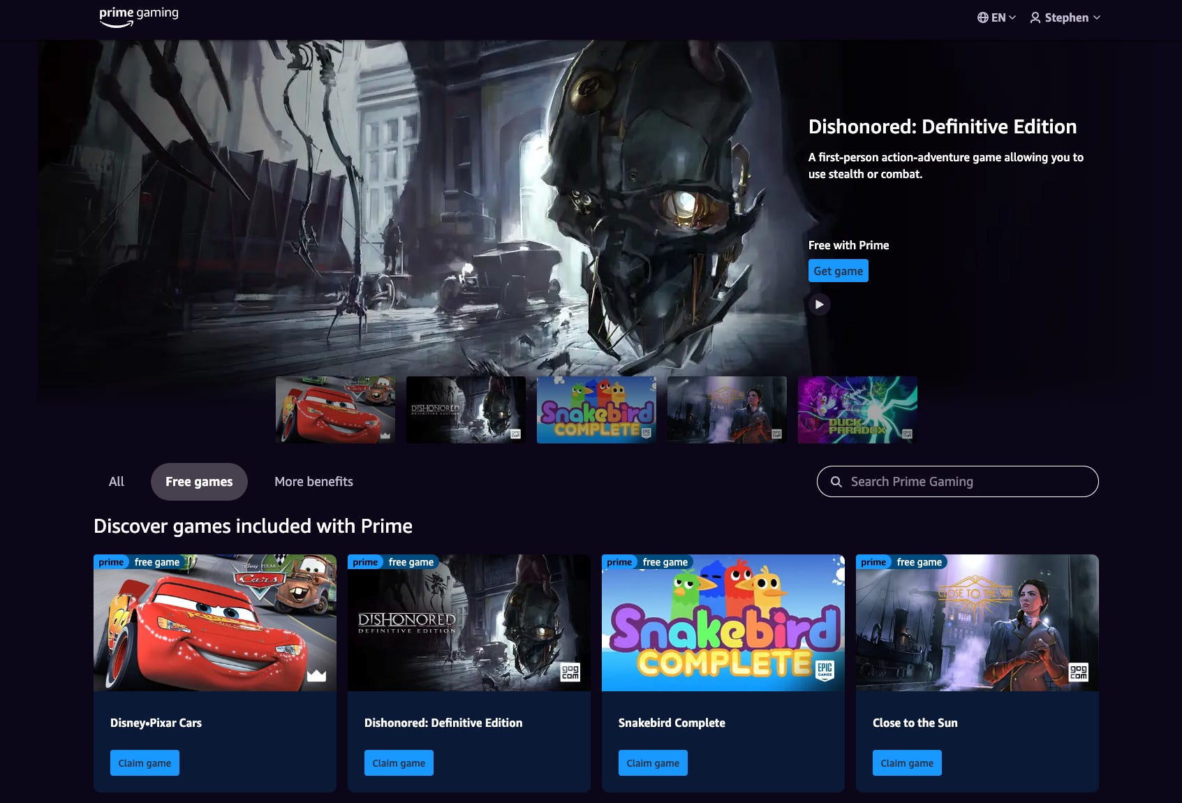
Task: Click the hero Dishonored: Definitive Edition heading
Action: [943, 126]
